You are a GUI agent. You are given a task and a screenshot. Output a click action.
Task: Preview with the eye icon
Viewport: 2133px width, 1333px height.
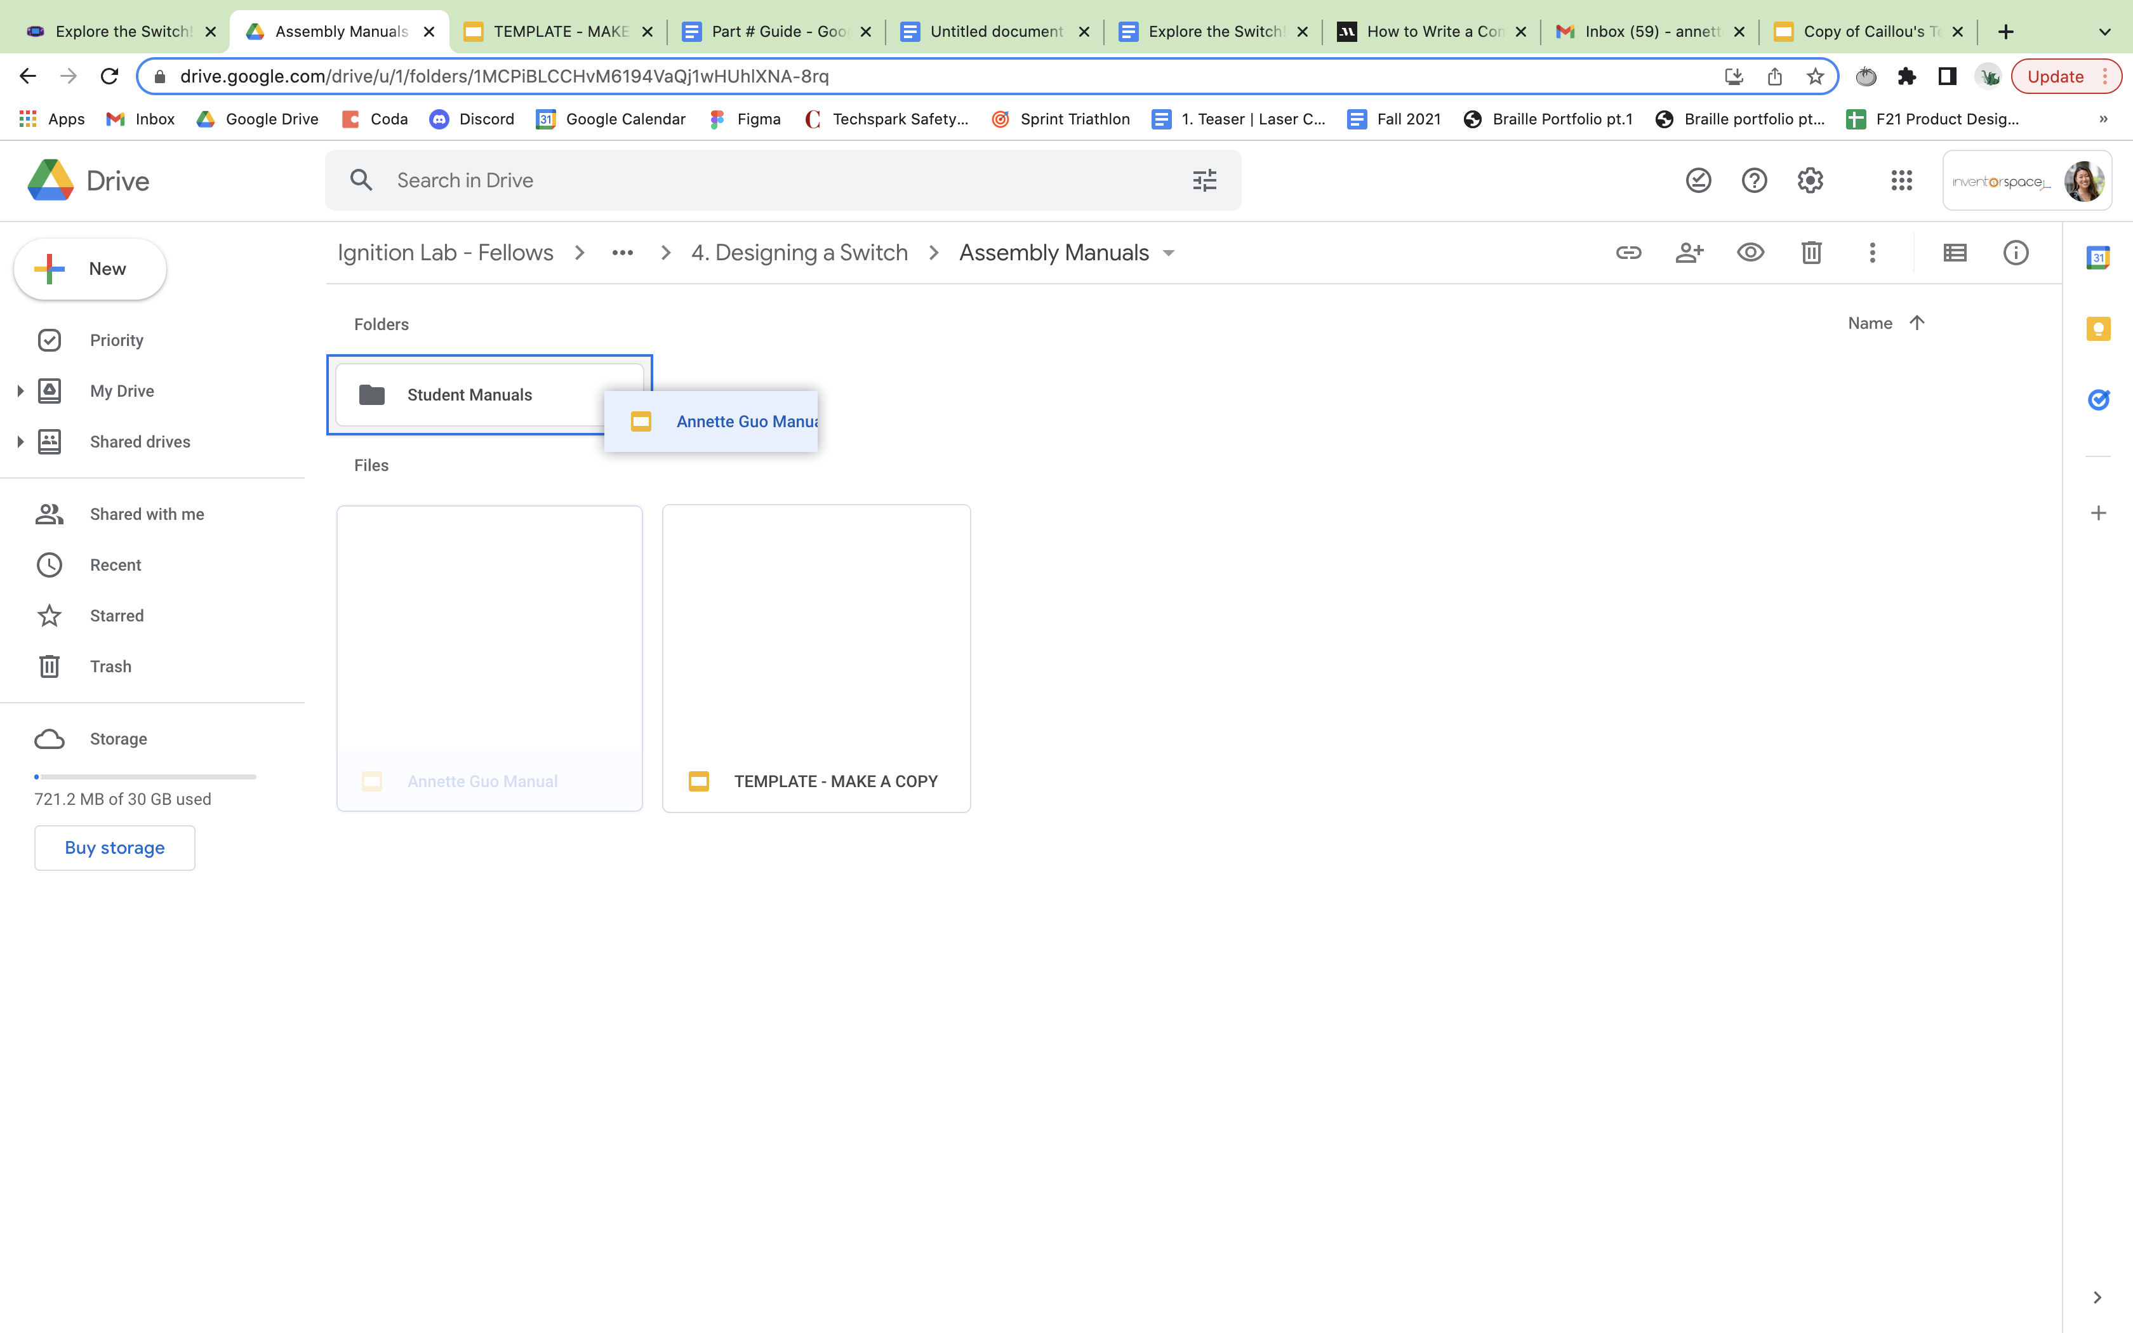pos(1750,253)
